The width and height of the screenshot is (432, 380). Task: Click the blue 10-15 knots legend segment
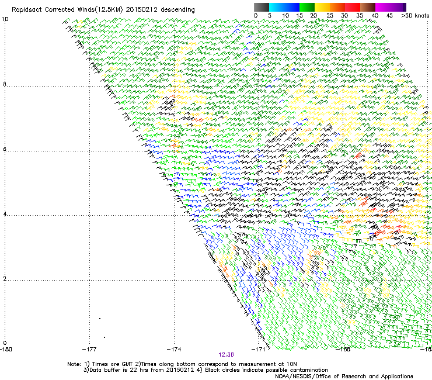click(x=292, y=7)
